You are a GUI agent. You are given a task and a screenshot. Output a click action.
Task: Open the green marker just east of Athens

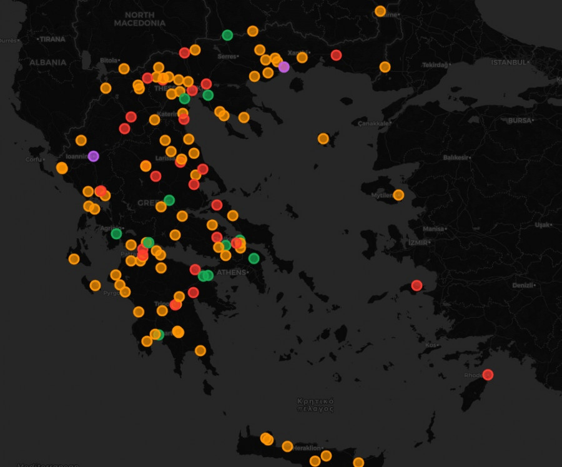pos(254,258)
